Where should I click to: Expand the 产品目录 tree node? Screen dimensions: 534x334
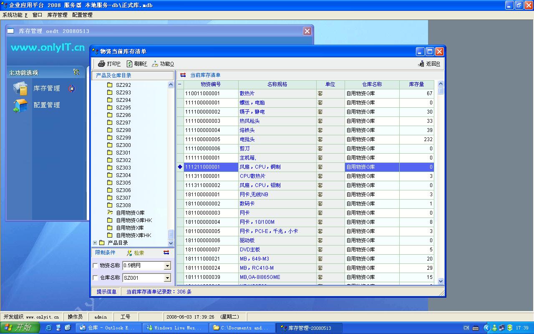click(x=95, y=243)
